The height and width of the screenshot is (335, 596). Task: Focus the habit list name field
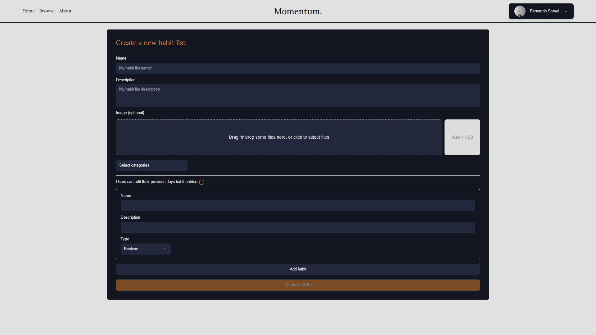coord(298,68)
